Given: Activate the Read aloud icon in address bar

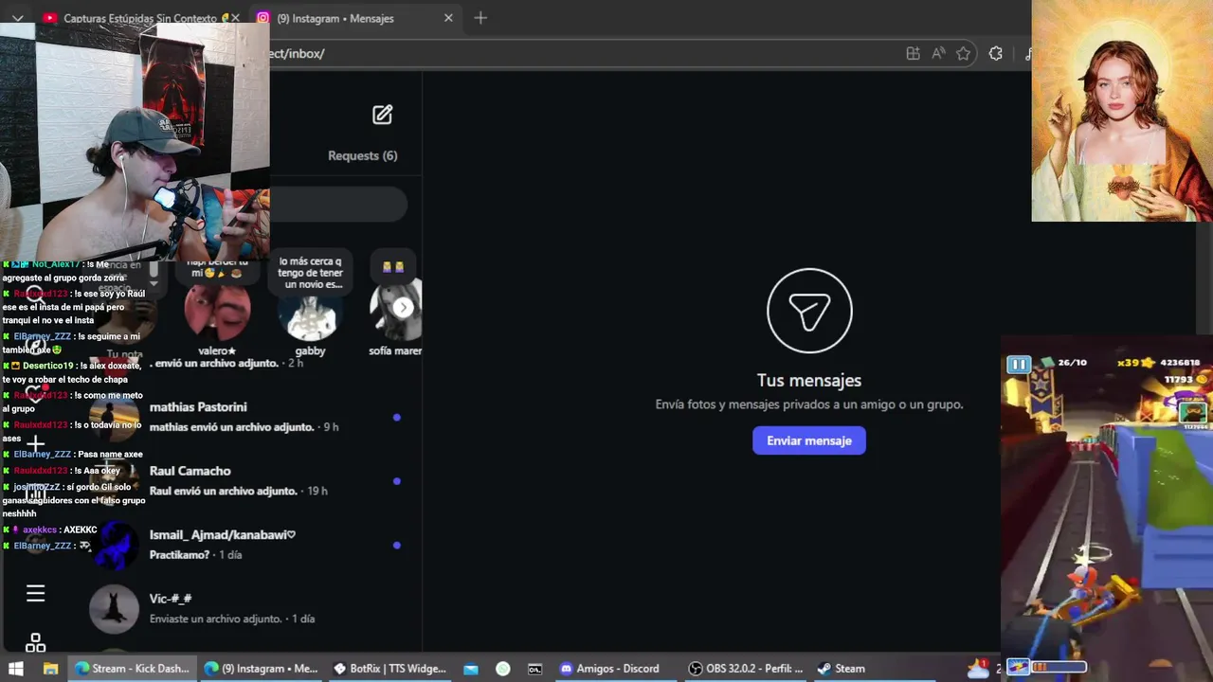Looking at the screenshot, I should [x=938, y=54].
